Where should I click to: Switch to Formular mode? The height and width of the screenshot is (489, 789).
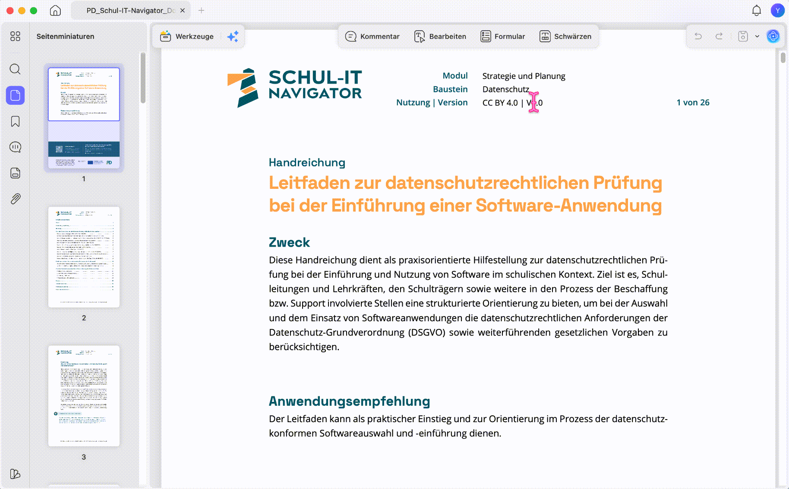[503, 37]
